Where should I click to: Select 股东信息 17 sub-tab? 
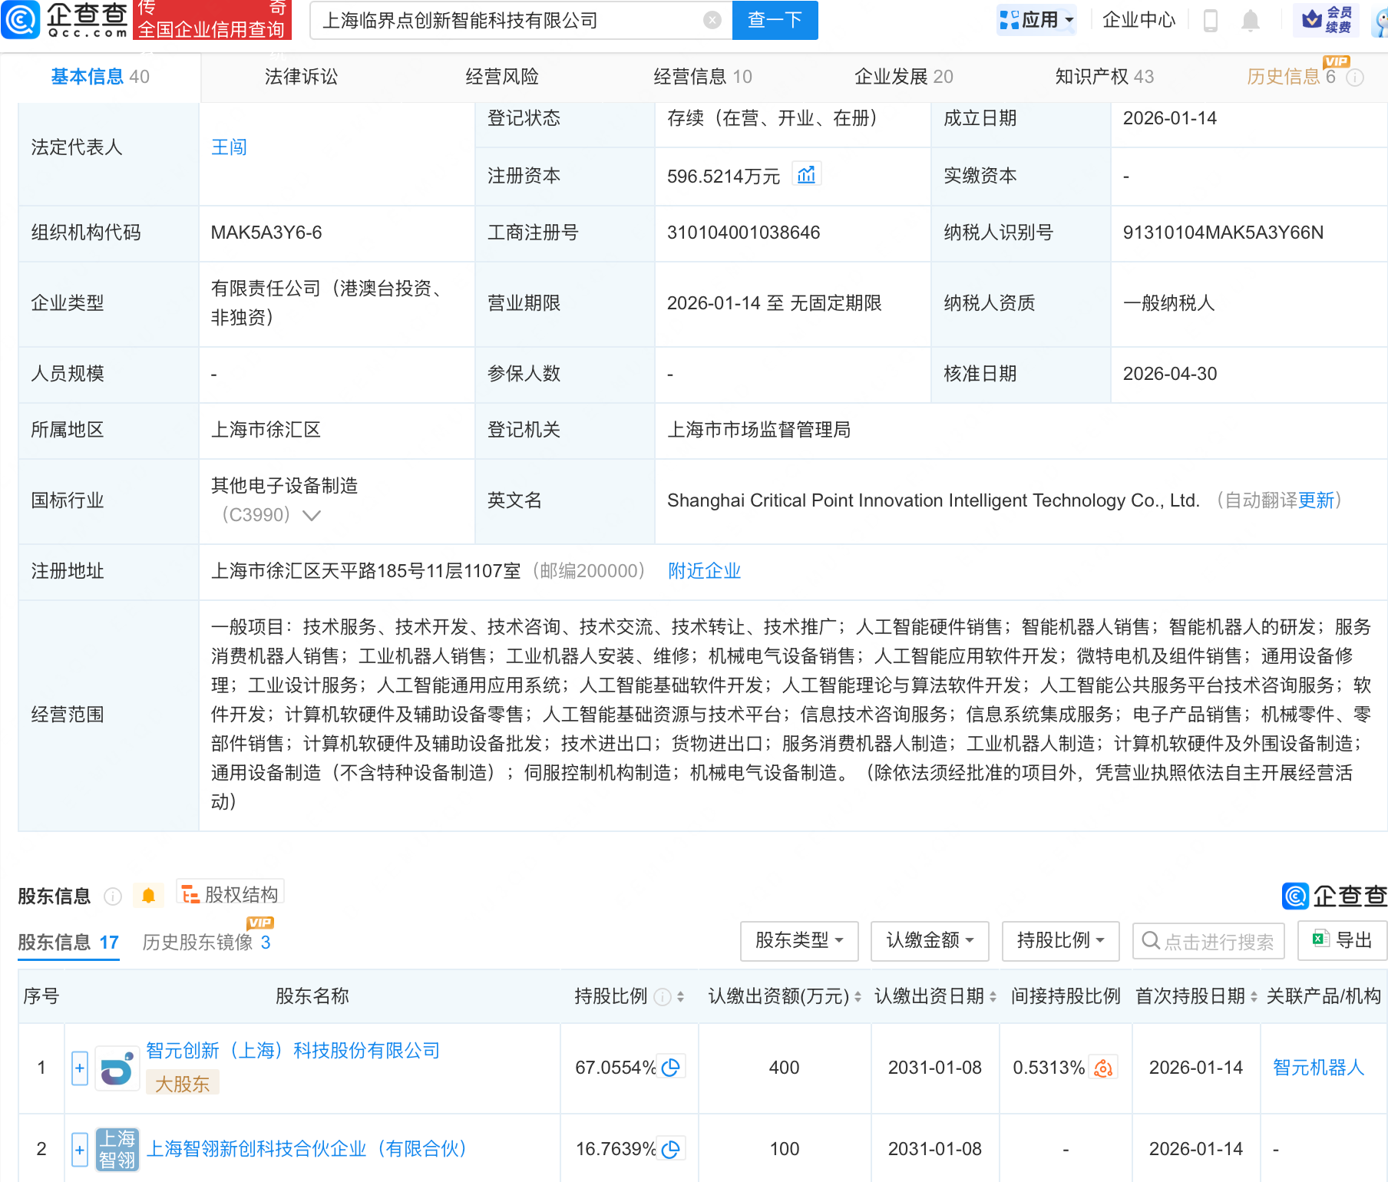[x=68, y=943]
